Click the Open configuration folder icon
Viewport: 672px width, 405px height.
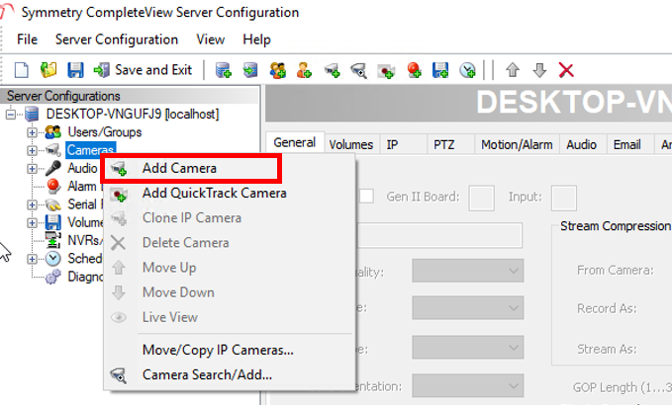tap(48, 70)
